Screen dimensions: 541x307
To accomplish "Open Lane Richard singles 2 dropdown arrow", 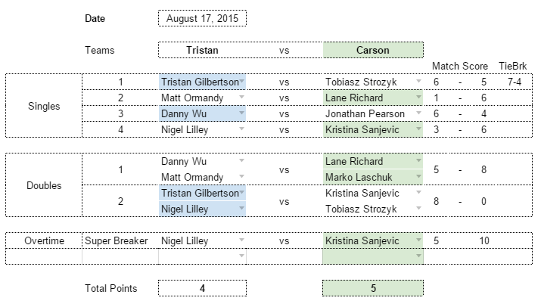I will click(418, 98).
